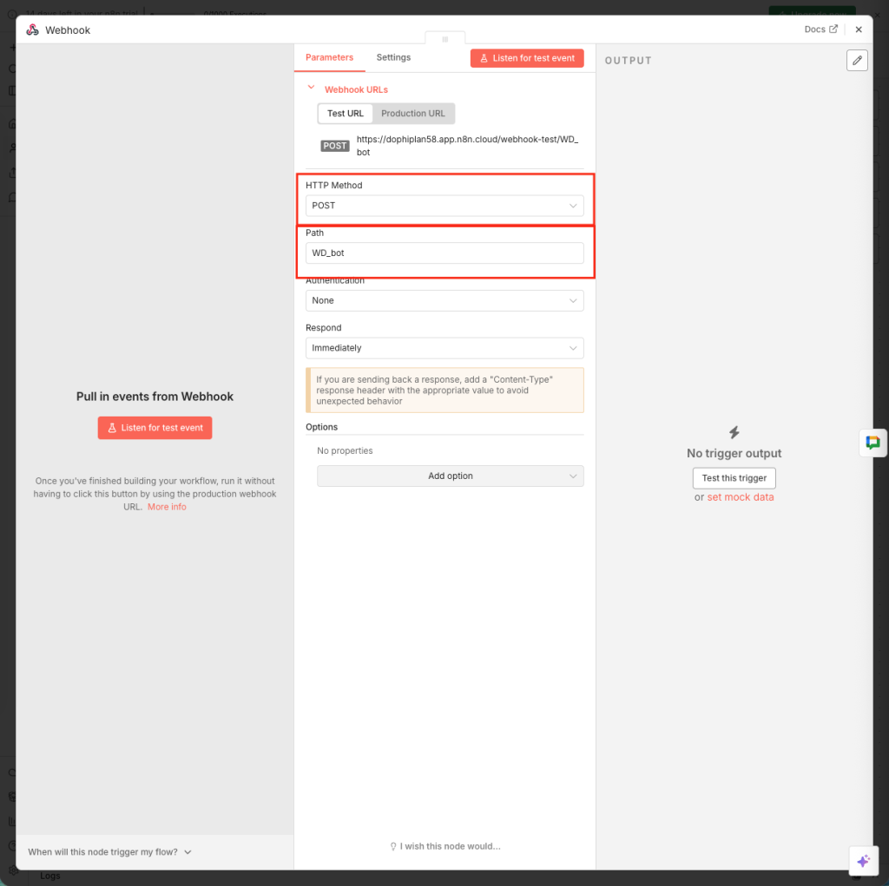Switch to the Settings tab
889x886 pixels.
tap(393, 57)
